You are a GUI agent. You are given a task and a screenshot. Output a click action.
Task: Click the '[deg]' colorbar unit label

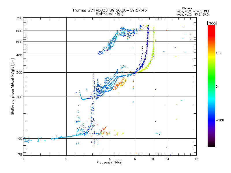pos(212,23)
